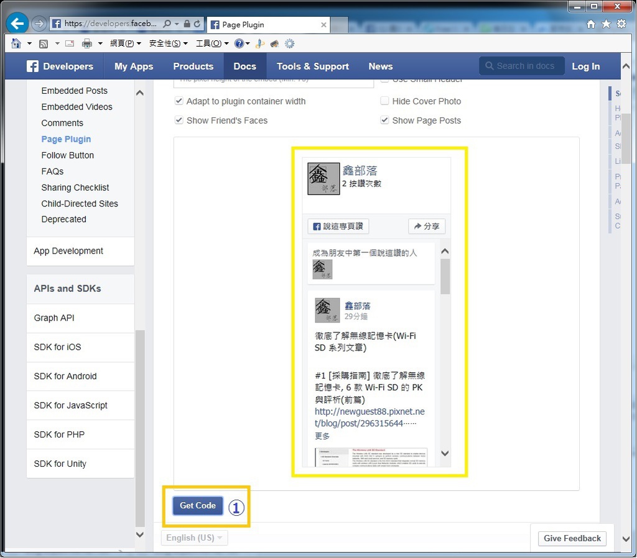Click the RSS feeds icon
Image resolution: width=637 pixels, height=558 pixels.
[x=44, y=44]
